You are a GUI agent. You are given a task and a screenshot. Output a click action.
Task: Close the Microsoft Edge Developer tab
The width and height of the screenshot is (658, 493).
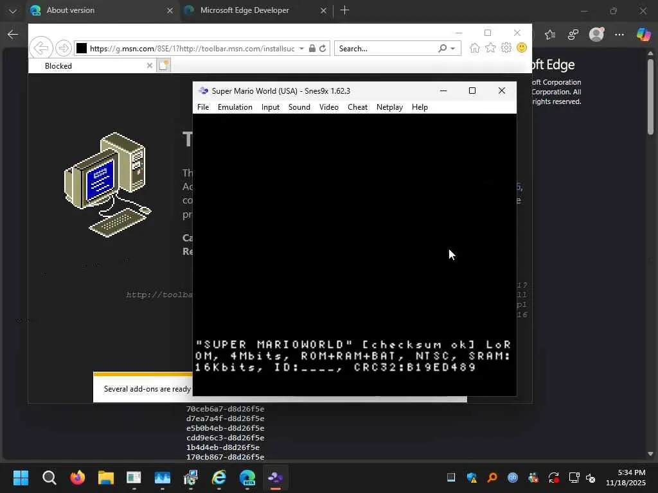click(x=323, y=11)
